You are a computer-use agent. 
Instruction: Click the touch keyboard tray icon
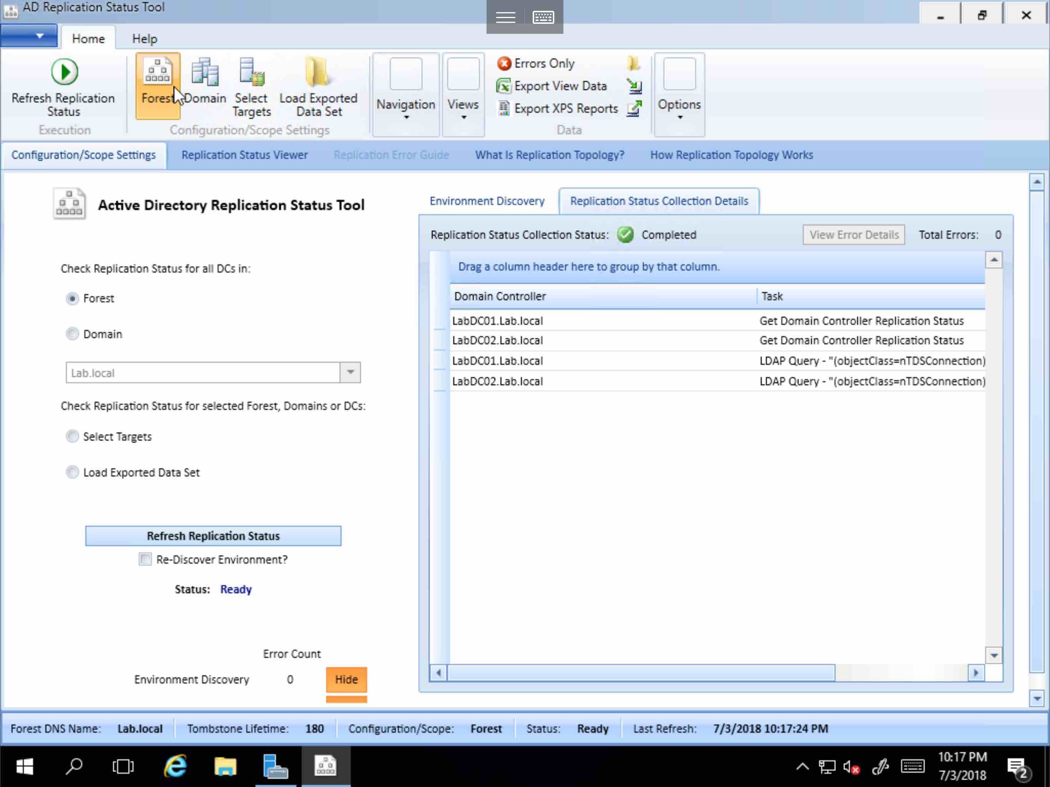point(912,766)
